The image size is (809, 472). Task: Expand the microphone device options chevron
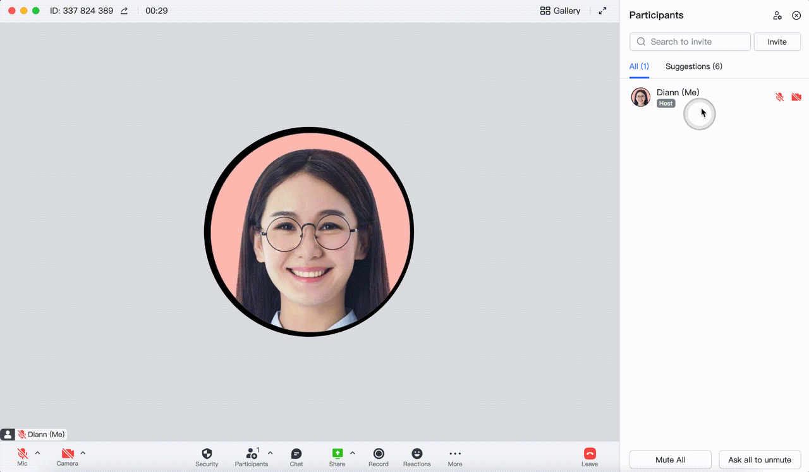[x=37, y=452]
